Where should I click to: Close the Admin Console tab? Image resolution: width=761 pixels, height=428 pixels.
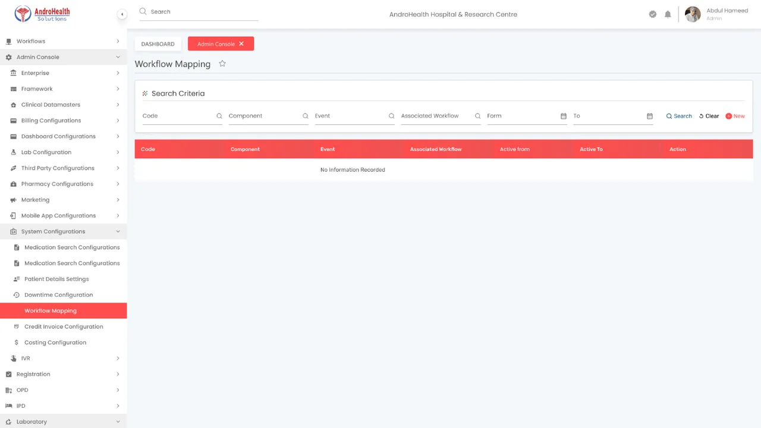pyautogui.click(x=241, y=44)
